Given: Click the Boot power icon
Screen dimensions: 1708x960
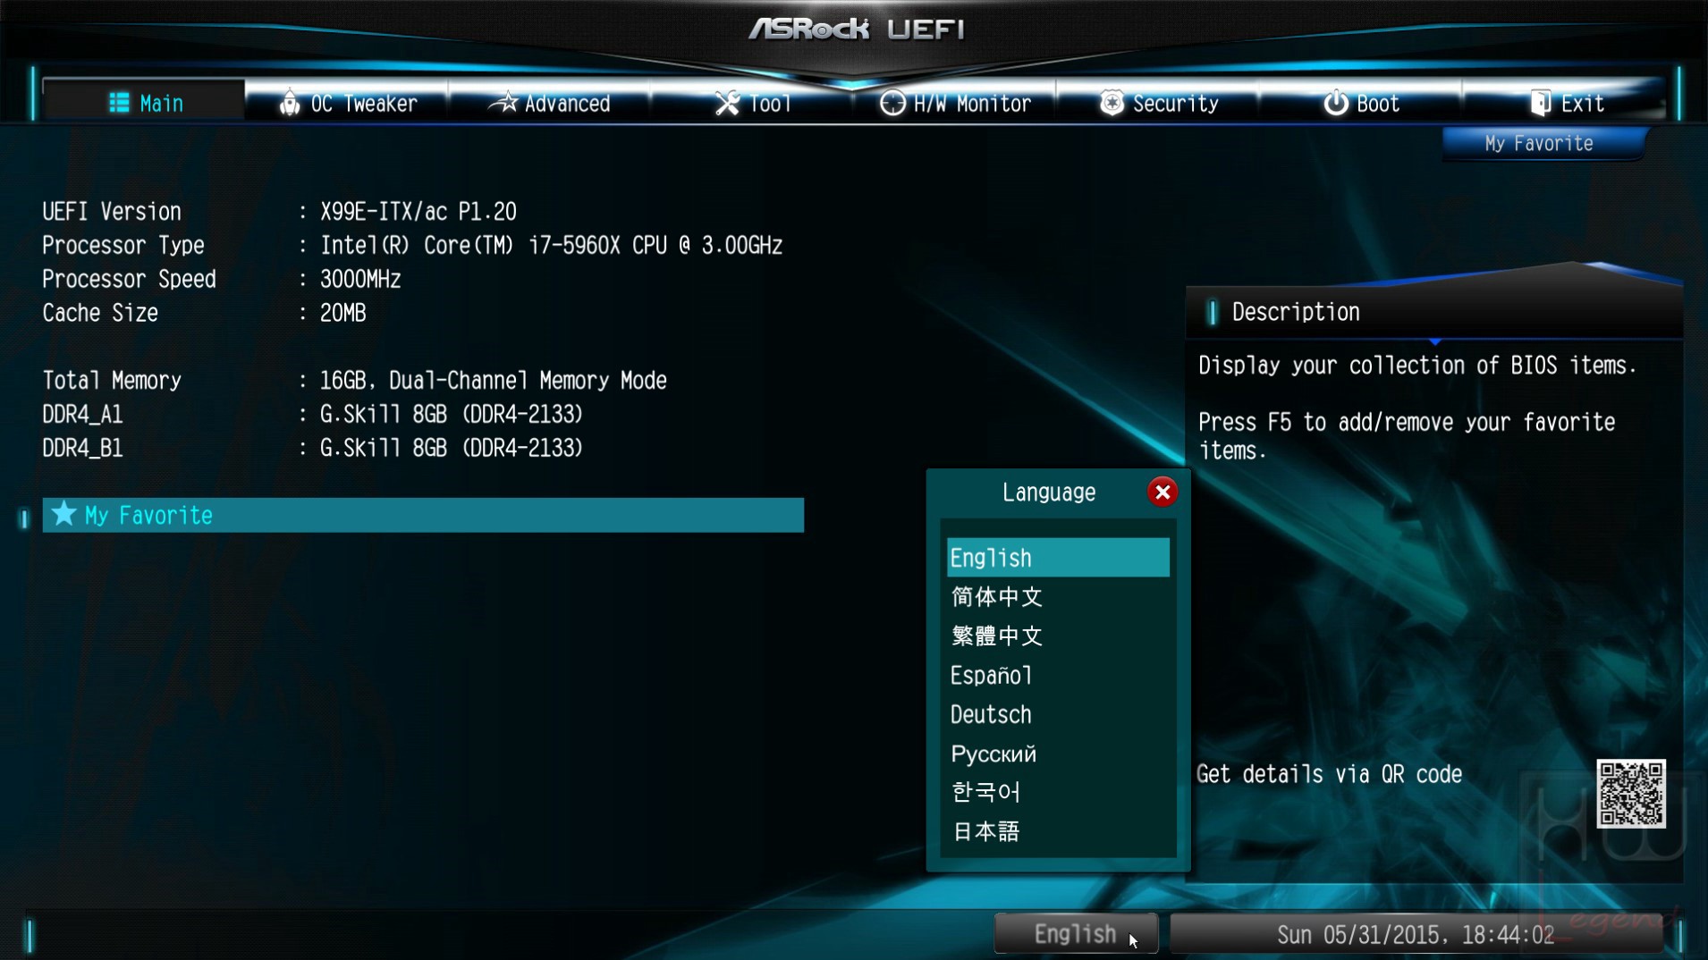Looking at the screenshot, I should [1336, 103].
